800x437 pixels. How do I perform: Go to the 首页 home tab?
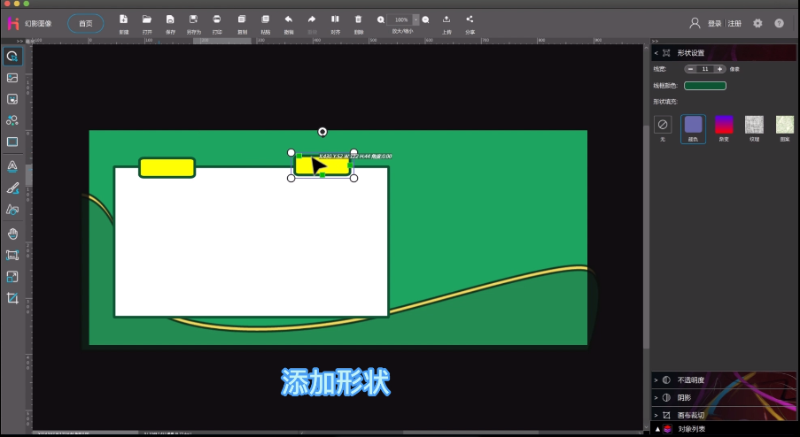point(85,23)
